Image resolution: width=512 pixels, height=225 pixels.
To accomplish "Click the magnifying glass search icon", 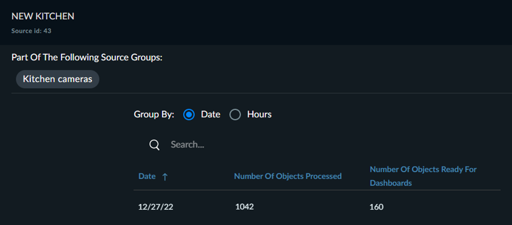I will pyautogui.click(x=155, y=145).
